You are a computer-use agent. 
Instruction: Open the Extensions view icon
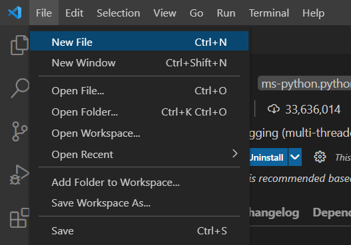coord(19,218)
